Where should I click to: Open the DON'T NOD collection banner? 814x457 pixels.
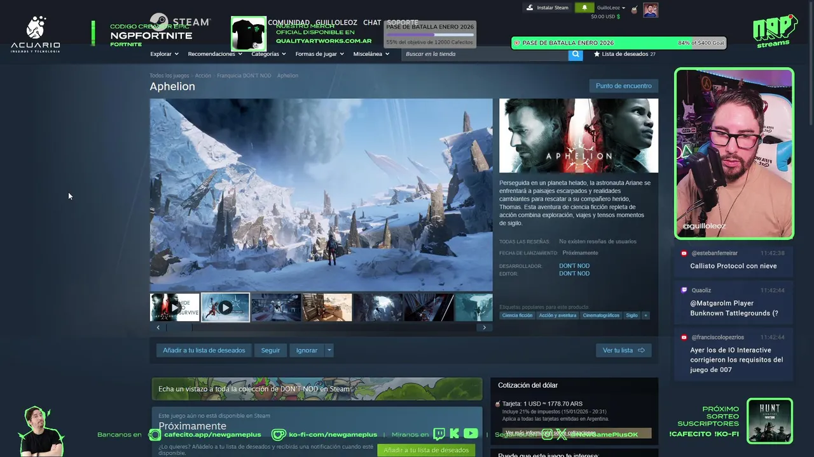pyautogui.click(x=317, y=389)
